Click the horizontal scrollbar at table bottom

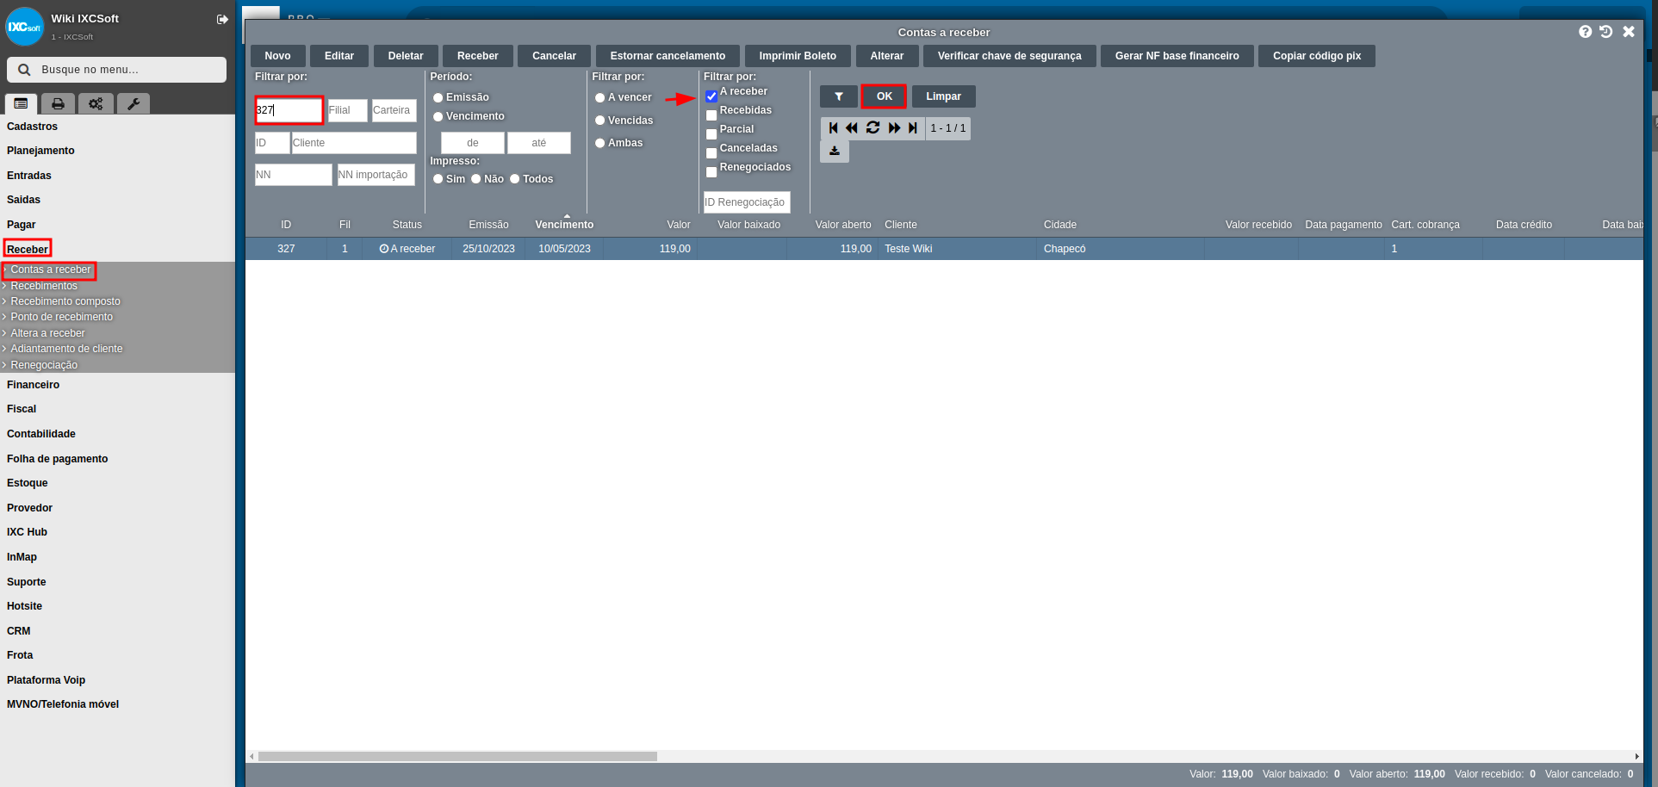[457, 757]
